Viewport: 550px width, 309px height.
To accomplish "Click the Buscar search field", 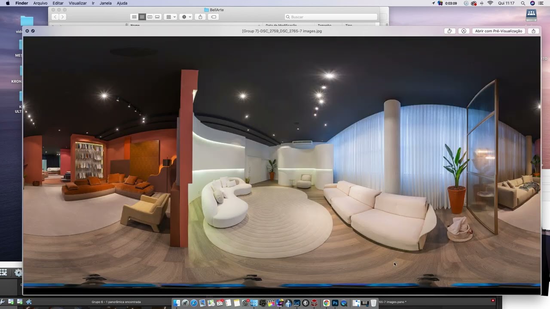I will click(331, 17).
